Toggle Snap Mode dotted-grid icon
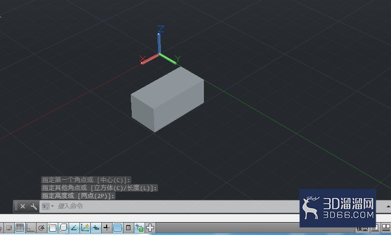Screen dimensions: 391x235 pyautogui.click(x=9, y=228)
